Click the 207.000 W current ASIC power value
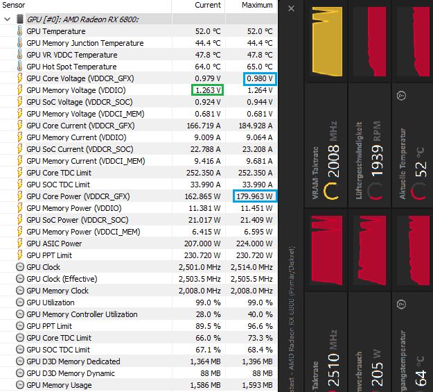This screenshot has width=433, height=392. pos(202,244)
